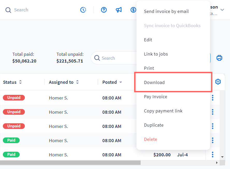This screenshot has width=230, height=169.
Task: Select Pay Invoice menu option
Action: click(155, 97)
